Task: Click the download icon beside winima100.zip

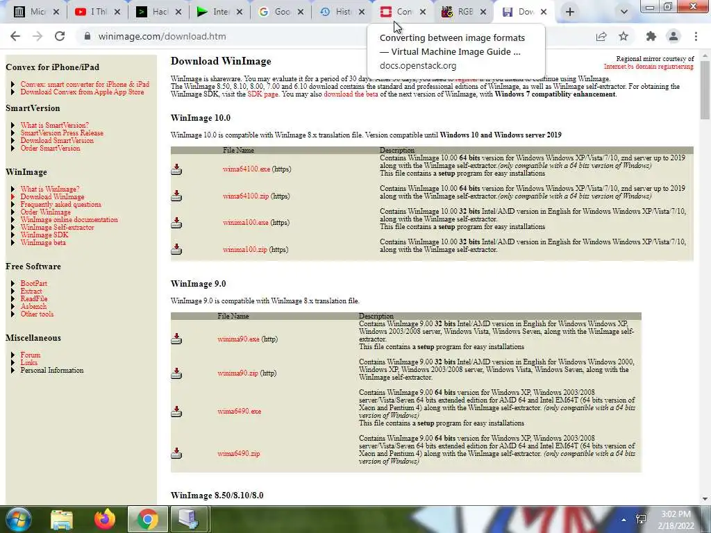Action: pos(176,249)
